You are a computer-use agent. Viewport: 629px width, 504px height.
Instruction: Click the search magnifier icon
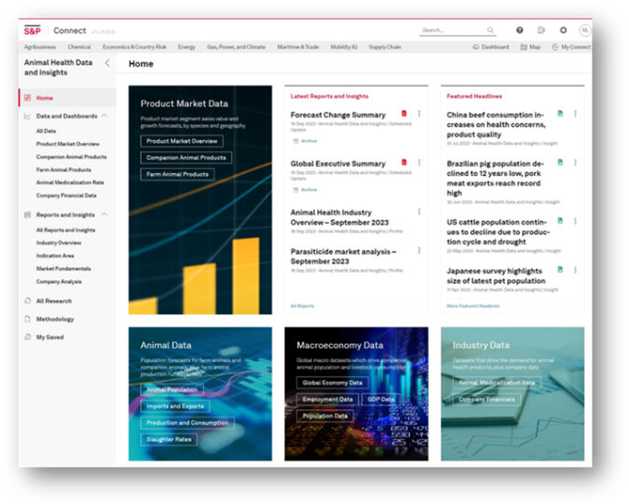[x=490, y=30]
